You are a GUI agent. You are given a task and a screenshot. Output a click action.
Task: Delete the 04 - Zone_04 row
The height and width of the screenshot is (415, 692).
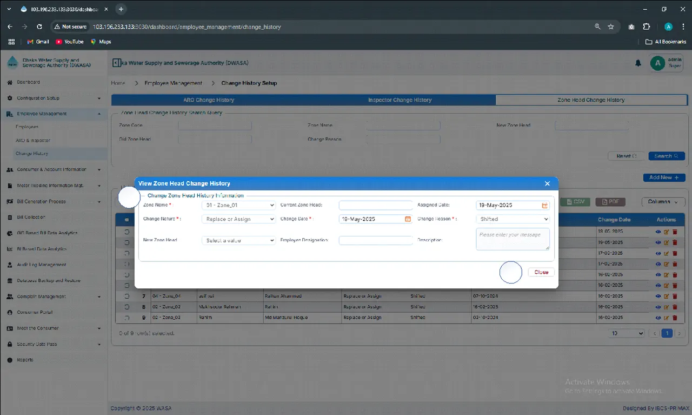(675, 297)
